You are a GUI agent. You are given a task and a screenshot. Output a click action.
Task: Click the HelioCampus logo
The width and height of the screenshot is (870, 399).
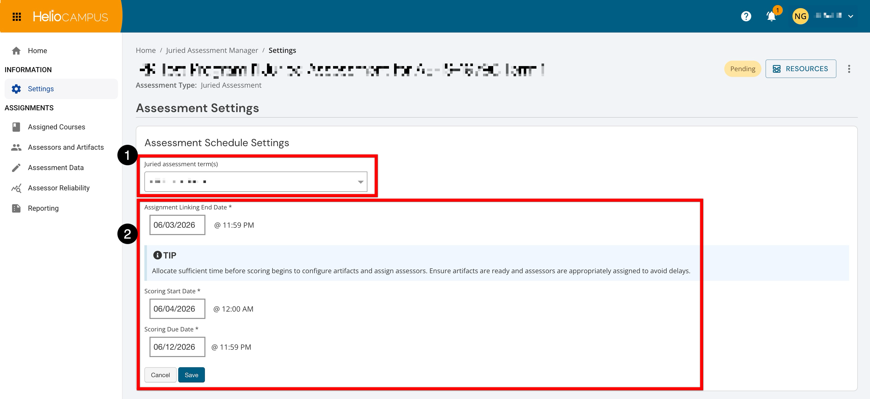(x=70, y=17)
